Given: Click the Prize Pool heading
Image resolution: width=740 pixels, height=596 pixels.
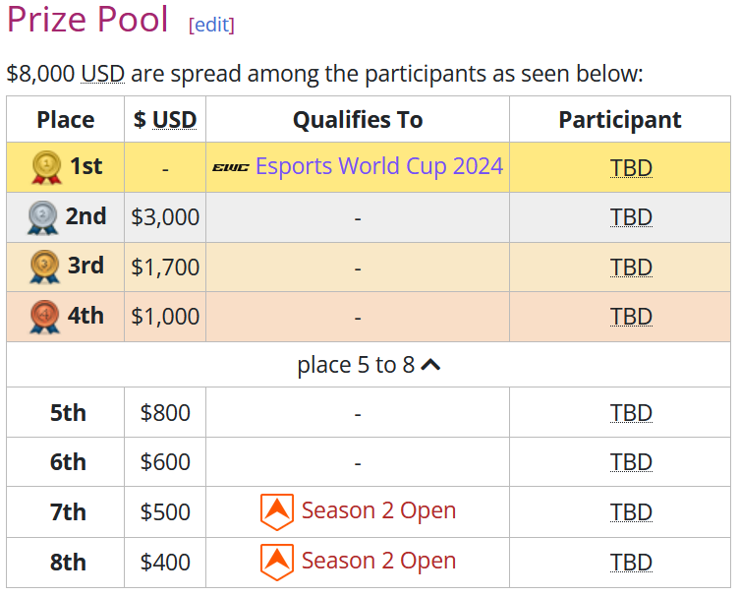Looking at the screenshot, I should 87,21.
